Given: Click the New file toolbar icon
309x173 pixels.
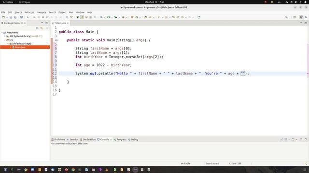Looking at the screenshot, I should tap(3, 17).
